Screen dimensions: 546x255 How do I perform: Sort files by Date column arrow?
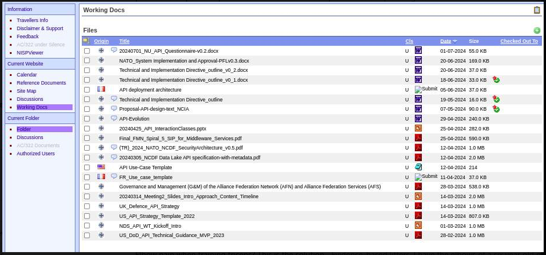point(454,41)
